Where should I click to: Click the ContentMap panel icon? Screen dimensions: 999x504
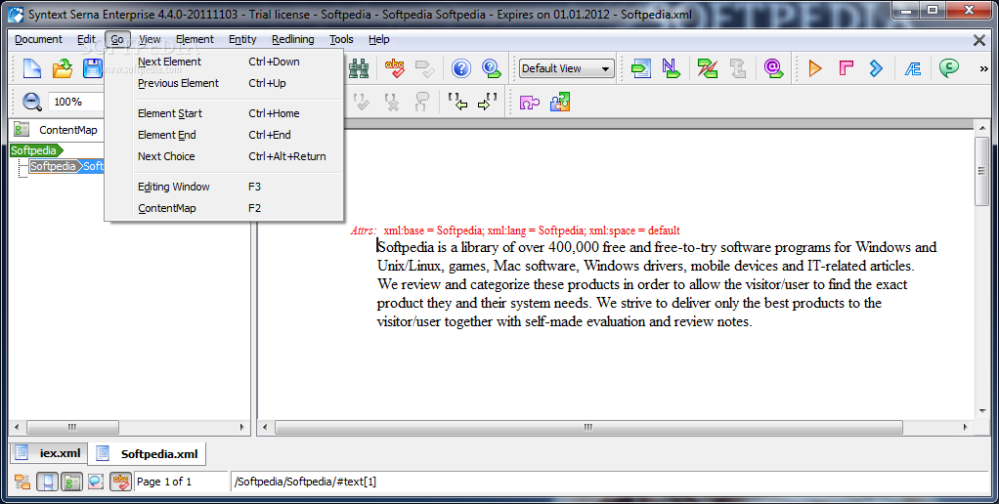[x=22, y=130]
